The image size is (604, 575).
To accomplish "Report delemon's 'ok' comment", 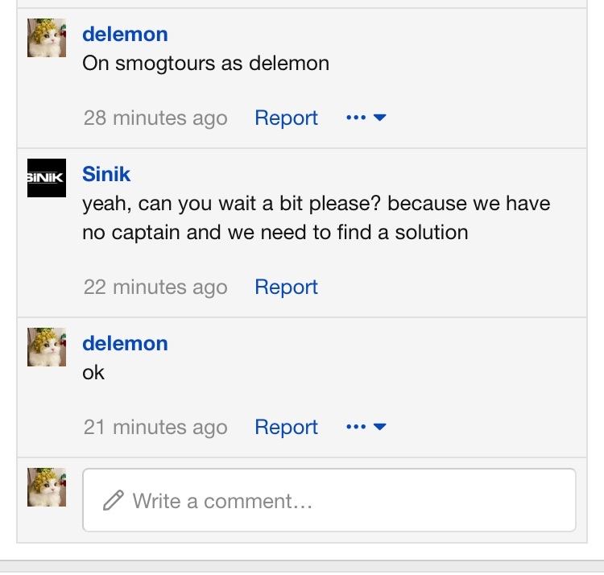I will [x=286, y=427].
